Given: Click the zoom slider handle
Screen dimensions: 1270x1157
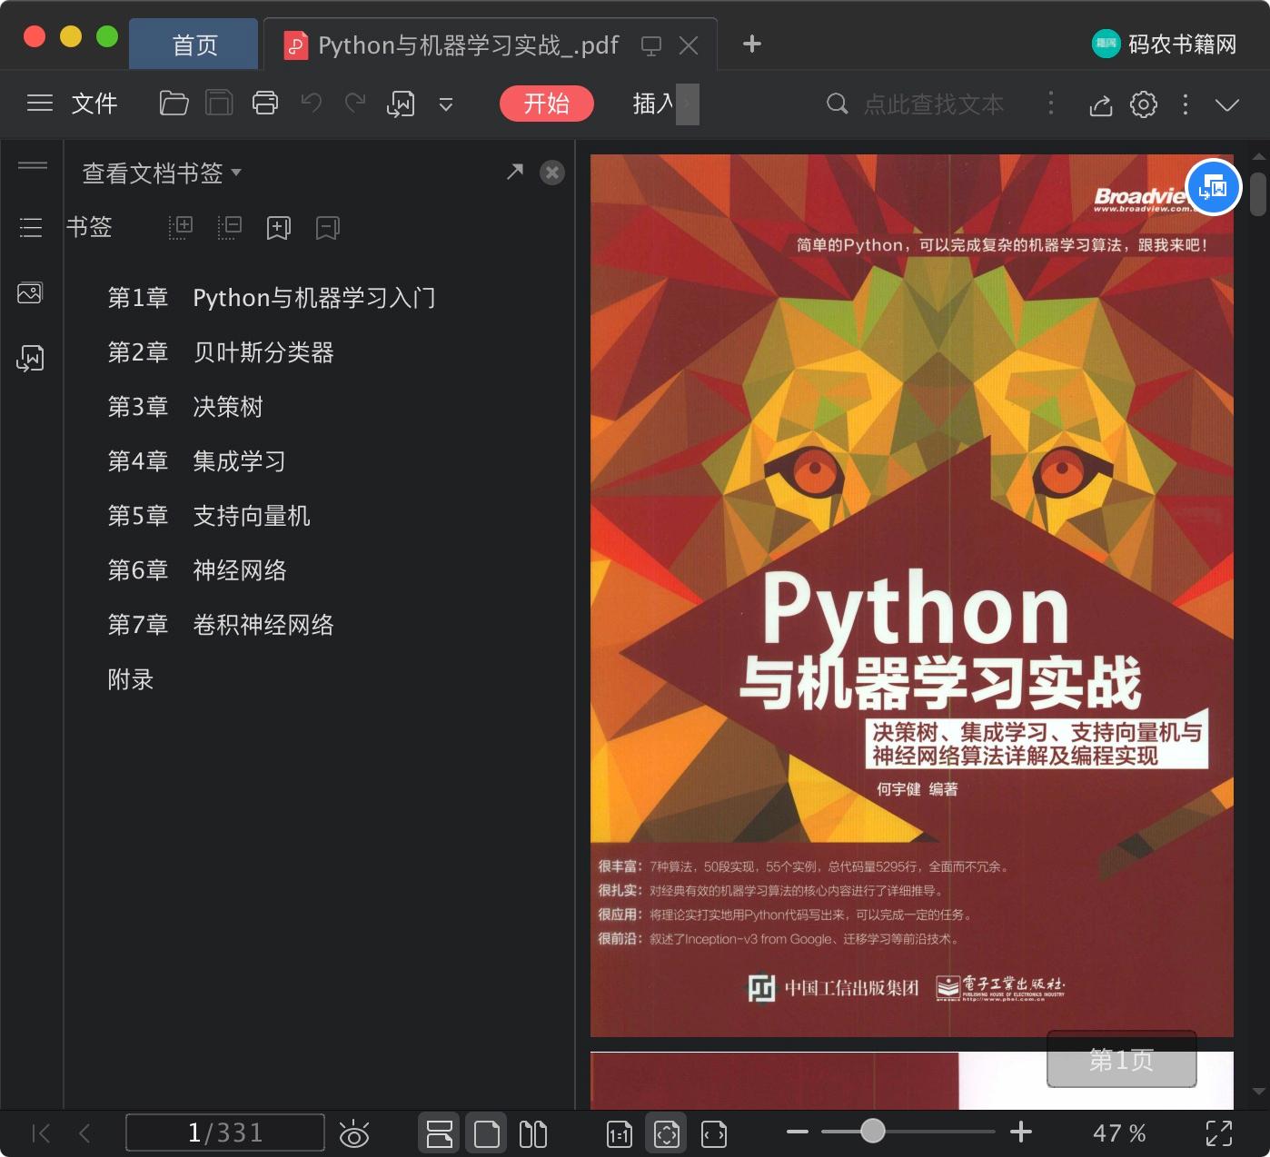Looking at the screenshot, I should 872,1131.
